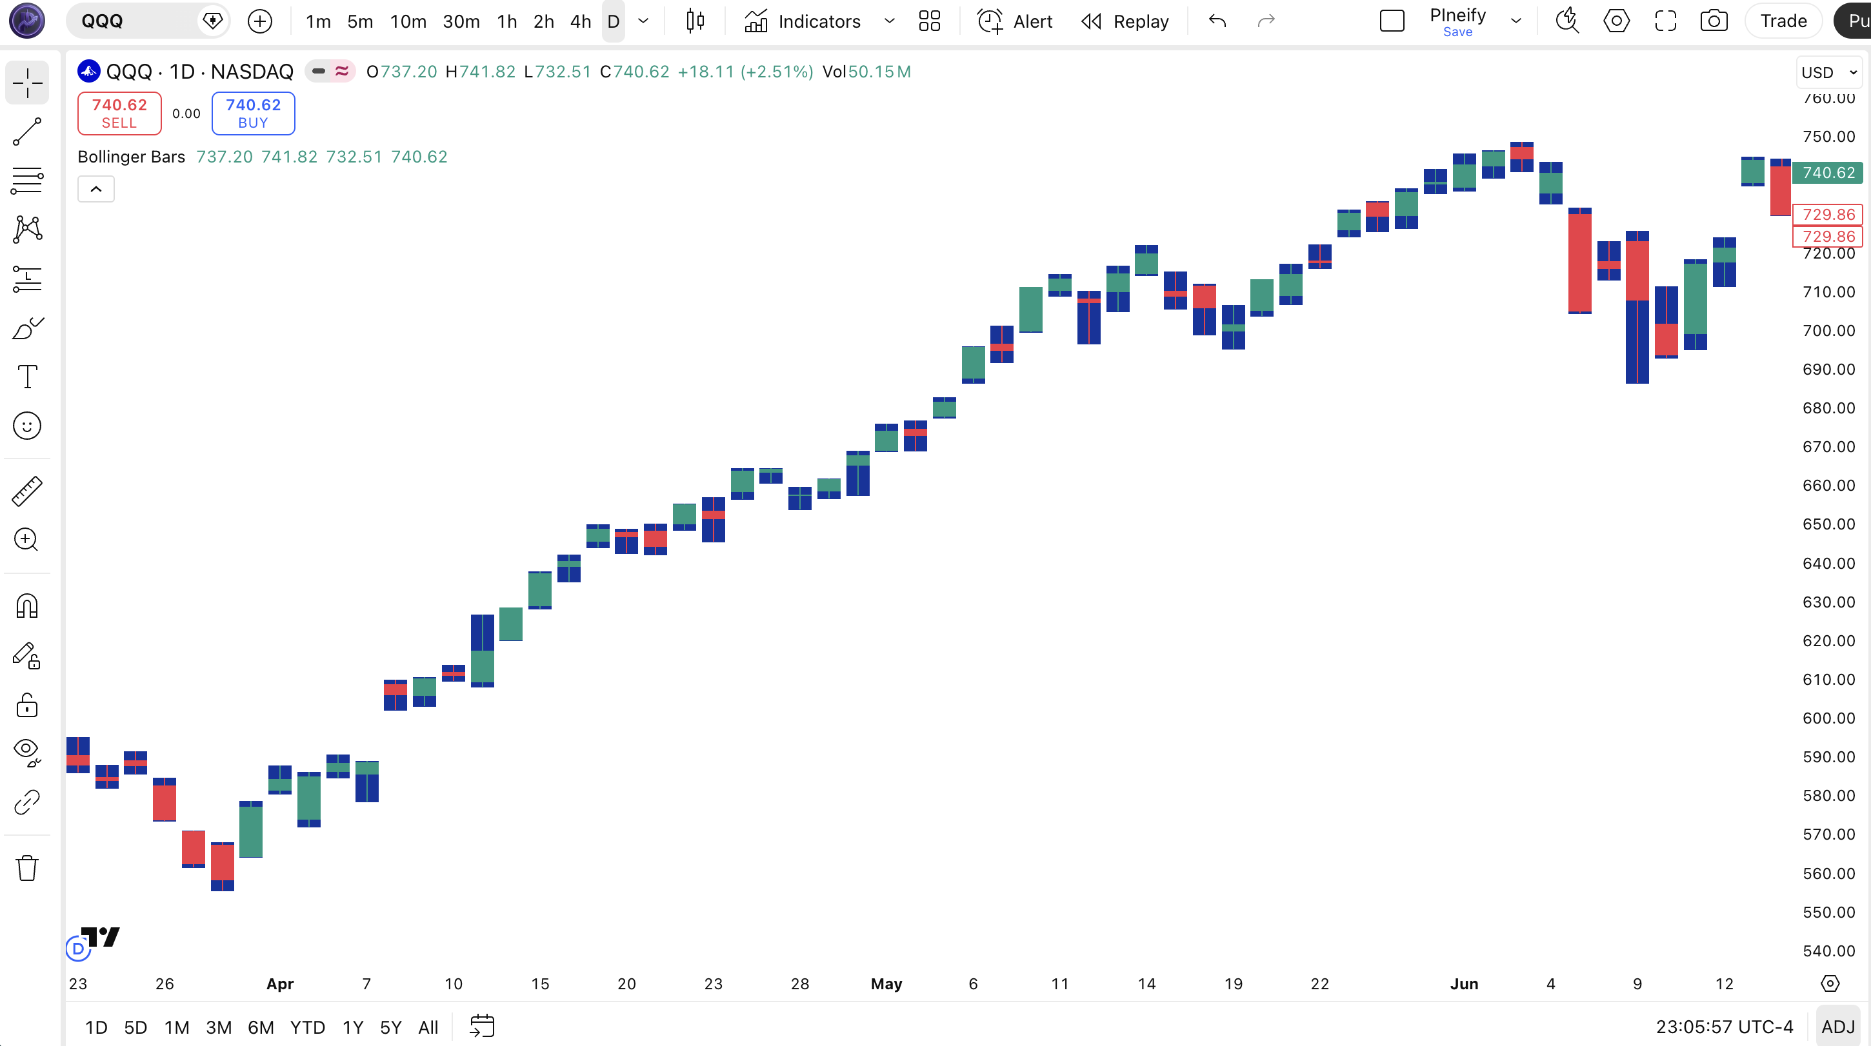The width and height of the screenshot is (1871, 1046).
Task: Save the Plneify layout
Action: 1457,32
